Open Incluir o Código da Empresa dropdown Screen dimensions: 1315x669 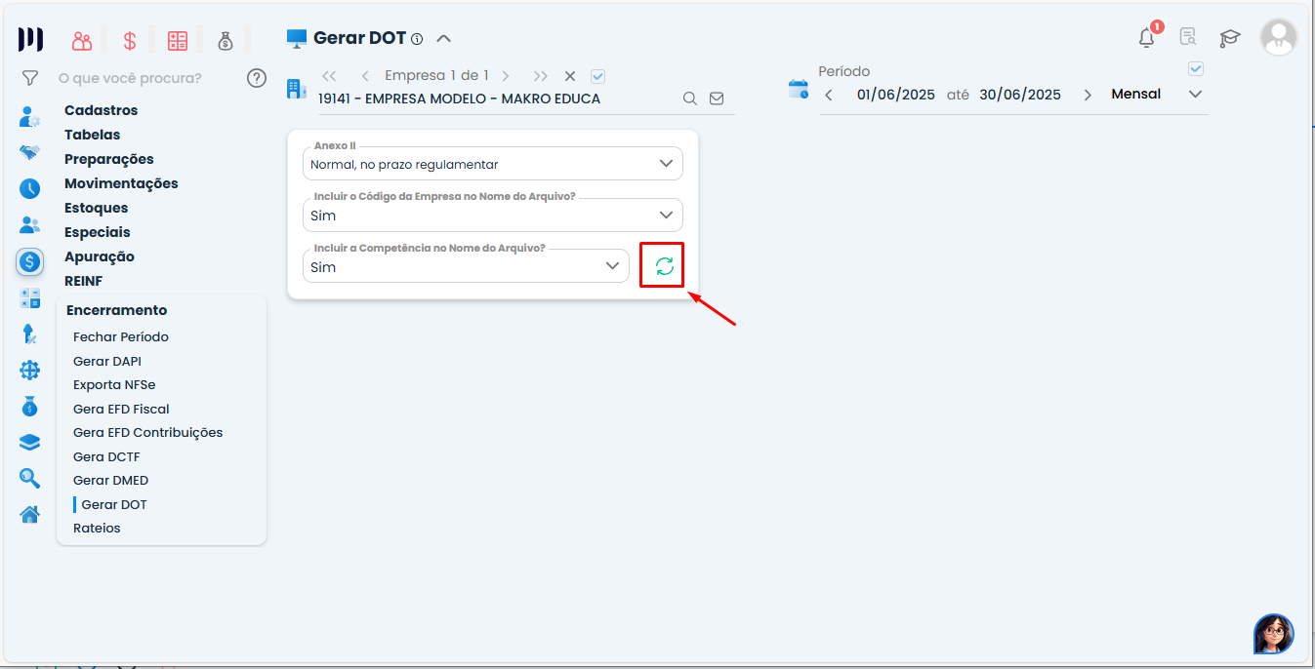(493, 215)
